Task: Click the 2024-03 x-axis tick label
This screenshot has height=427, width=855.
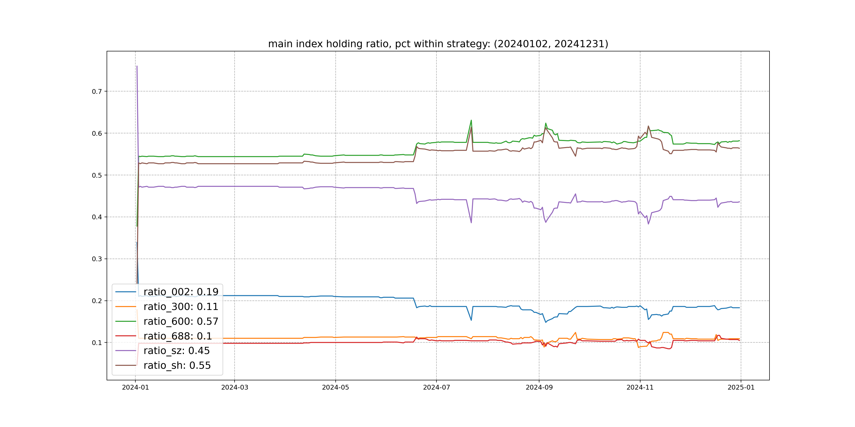Action: point(234,387)
